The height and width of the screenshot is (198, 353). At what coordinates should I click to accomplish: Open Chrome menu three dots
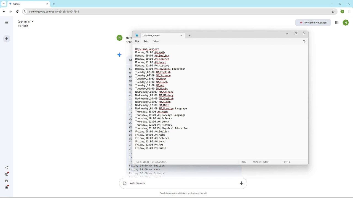(x=349, y=12)
